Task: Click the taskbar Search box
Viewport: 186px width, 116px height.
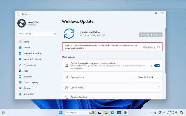Action: click(x=80, y=113)
